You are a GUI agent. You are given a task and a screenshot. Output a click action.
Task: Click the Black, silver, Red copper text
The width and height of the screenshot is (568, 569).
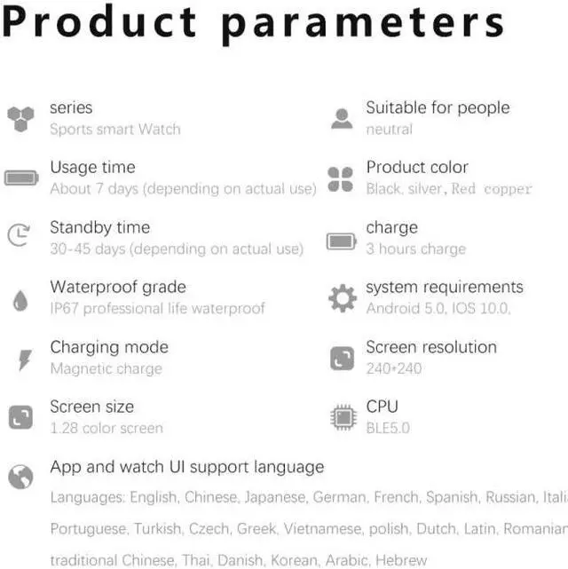click(x=449, y=189)
